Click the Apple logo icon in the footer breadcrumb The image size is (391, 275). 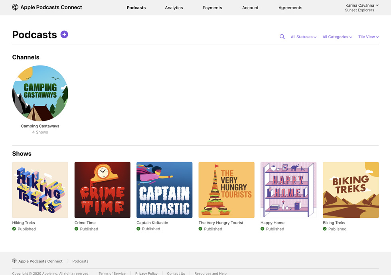pos(14,261)
